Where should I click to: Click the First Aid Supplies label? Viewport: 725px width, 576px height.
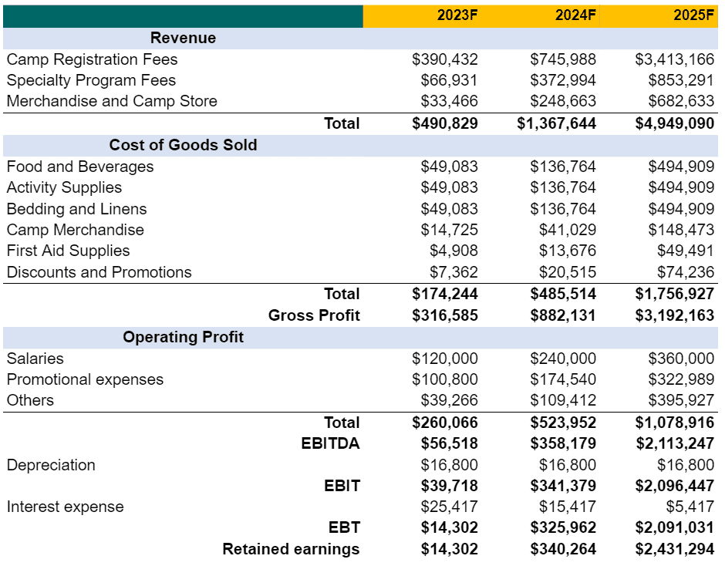(69, 251)
